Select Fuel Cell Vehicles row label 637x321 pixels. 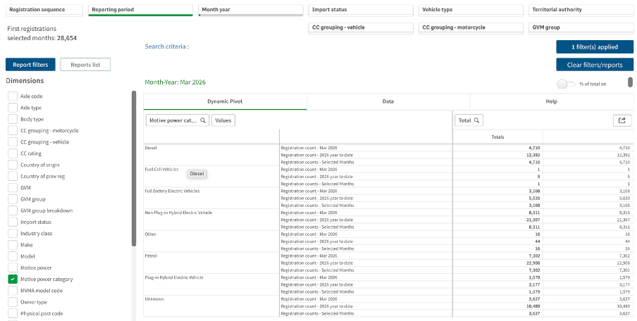(161, 169)
